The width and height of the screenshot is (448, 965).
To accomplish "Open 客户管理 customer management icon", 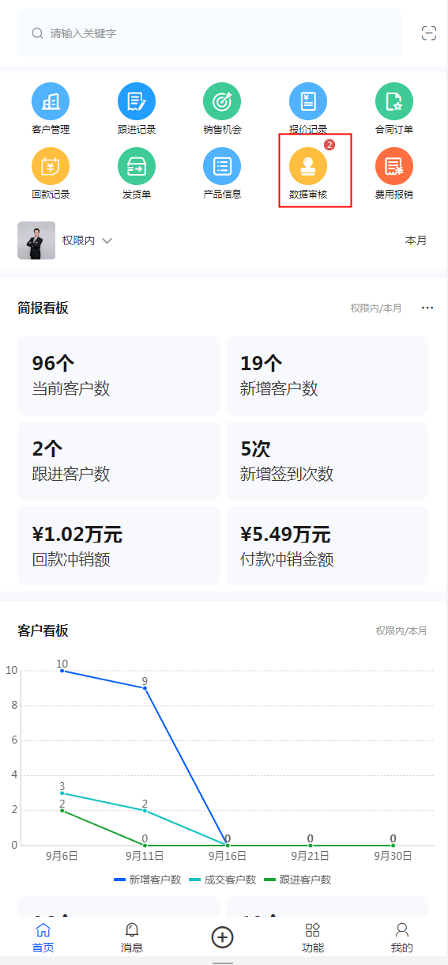I will [51, 101].
